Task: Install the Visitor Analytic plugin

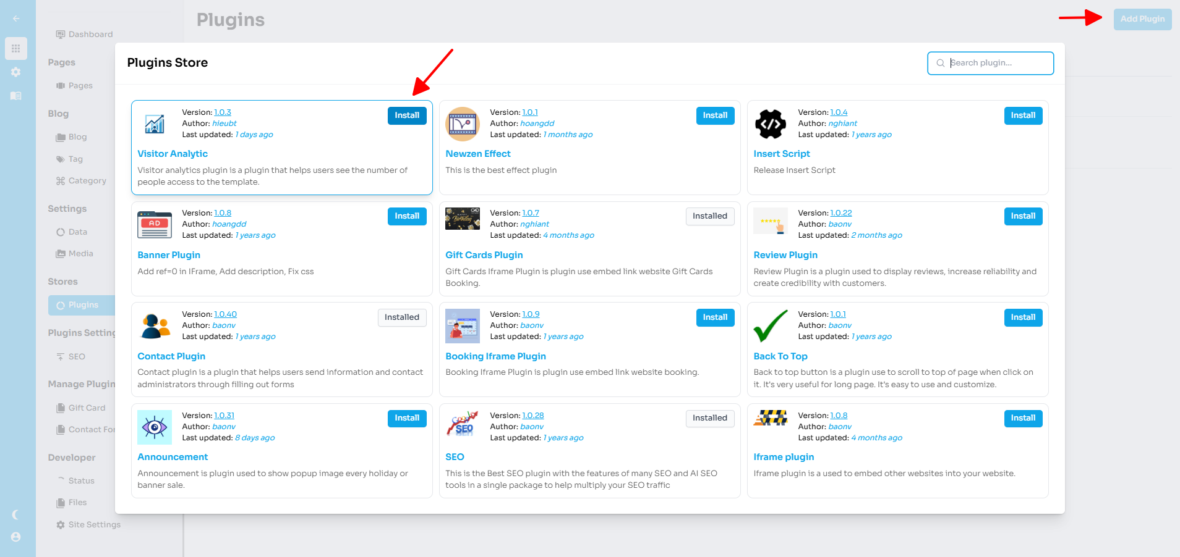Action: pyautogui.click(x=407, y=115)
